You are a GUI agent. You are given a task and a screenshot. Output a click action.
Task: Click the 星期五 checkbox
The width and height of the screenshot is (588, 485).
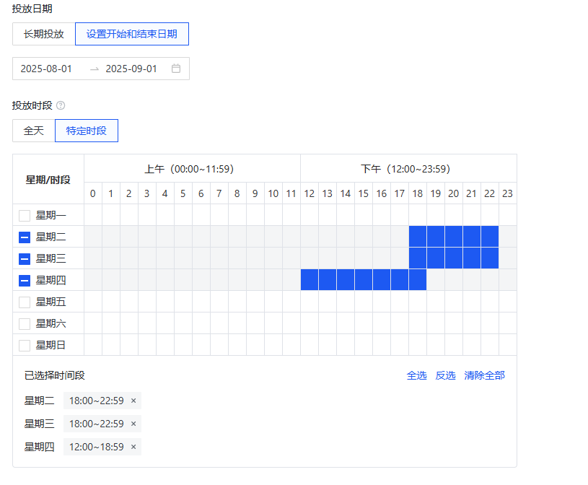pyautogui.click(x=25, y=302)
